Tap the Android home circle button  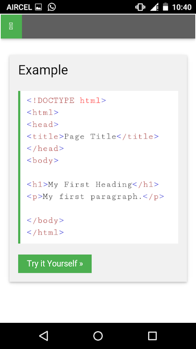point(98,335)
